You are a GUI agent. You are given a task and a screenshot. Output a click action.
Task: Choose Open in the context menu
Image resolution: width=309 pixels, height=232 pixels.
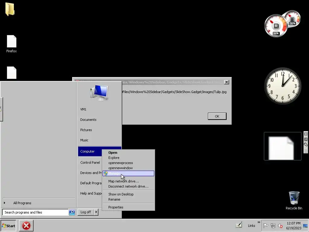(x=128, y=153)
